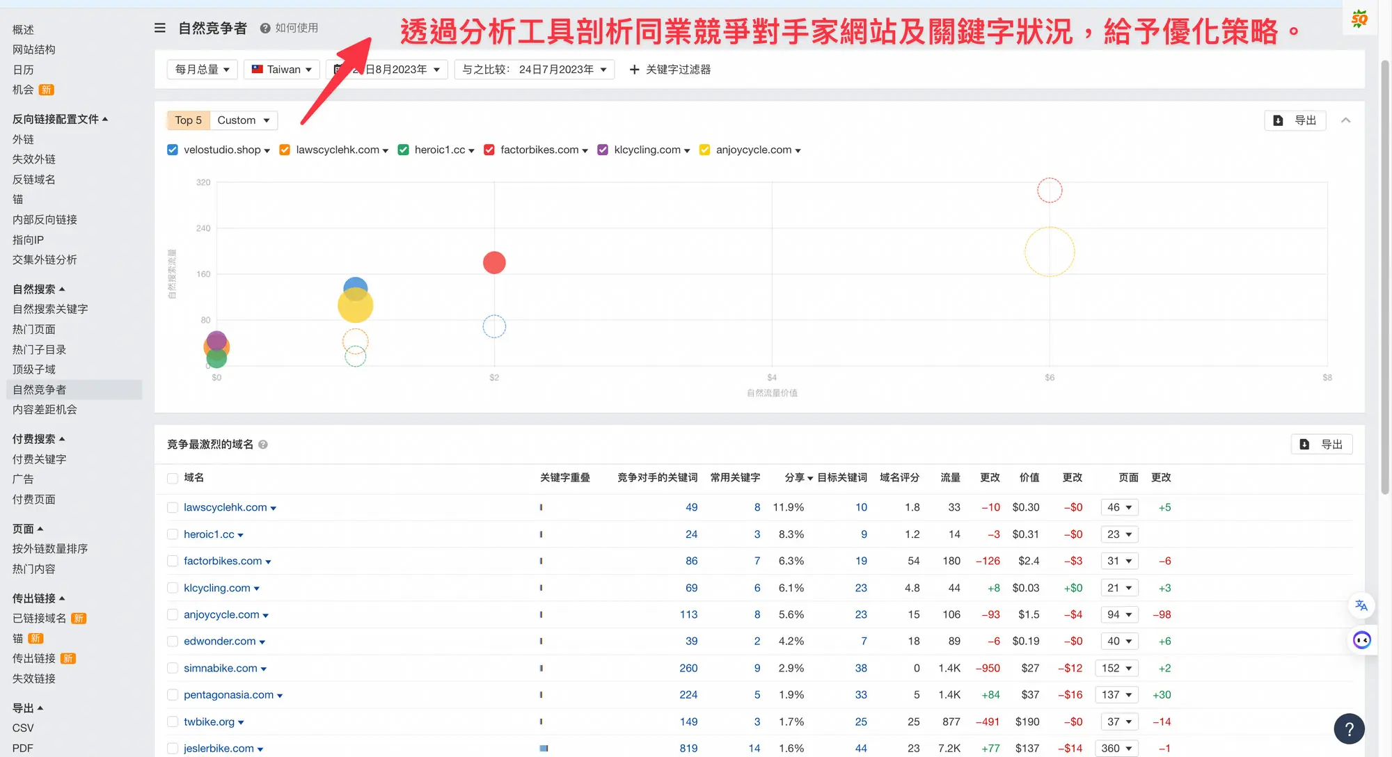Click the keyword overlap bar for jeslerbike.com
Image resolution: width=1392 pixels, height=757 pixels.
(544, 749)
